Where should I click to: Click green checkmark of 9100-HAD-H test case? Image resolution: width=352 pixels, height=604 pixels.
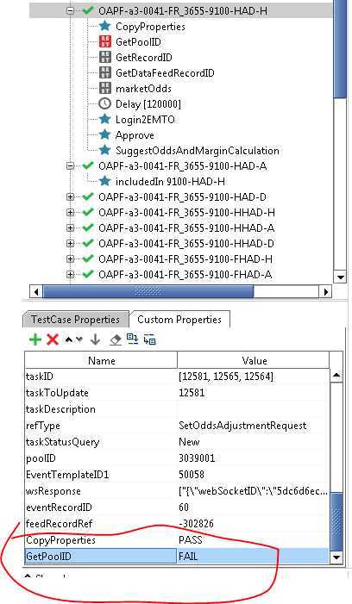click(88, 10)
